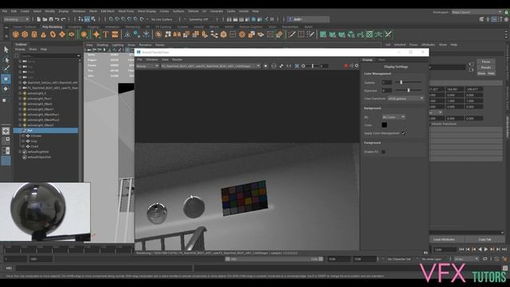Screen dimensions: 510x287
Task: Open the Symmetry Off dropdown
Action: coord(198,19)
